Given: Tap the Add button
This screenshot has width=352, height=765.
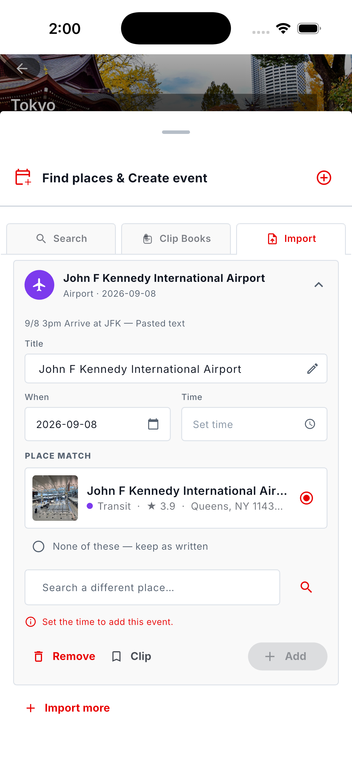Looking at the screenshot, I should tap(287, 656).
